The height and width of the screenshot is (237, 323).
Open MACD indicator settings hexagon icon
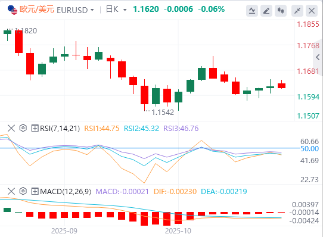23,191
